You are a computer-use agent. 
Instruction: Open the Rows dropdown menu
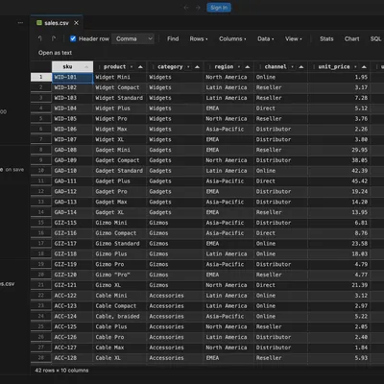(199, 38)
